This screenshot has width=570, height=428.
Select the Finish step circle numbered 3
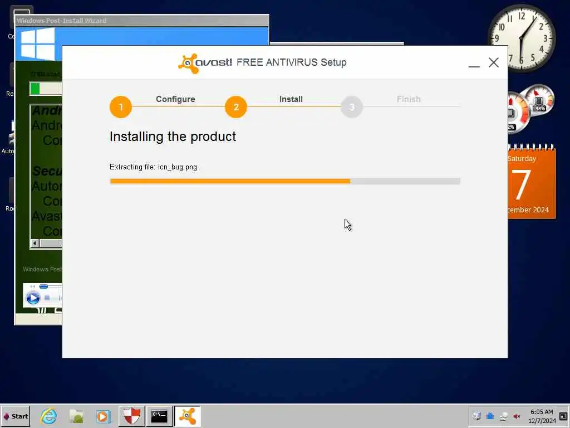coord(352,107)
